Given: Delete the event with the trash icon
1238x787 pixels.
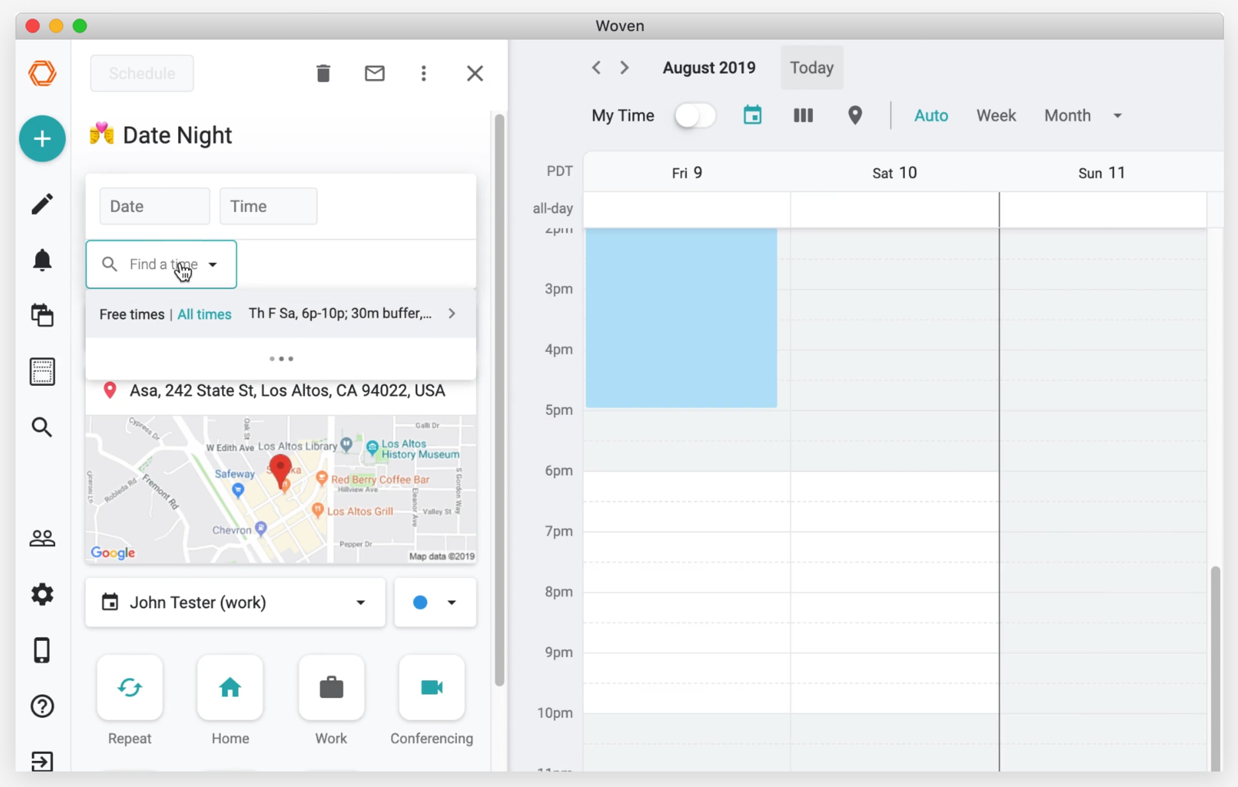Looking at the screenshot, I should coord(323,74).
